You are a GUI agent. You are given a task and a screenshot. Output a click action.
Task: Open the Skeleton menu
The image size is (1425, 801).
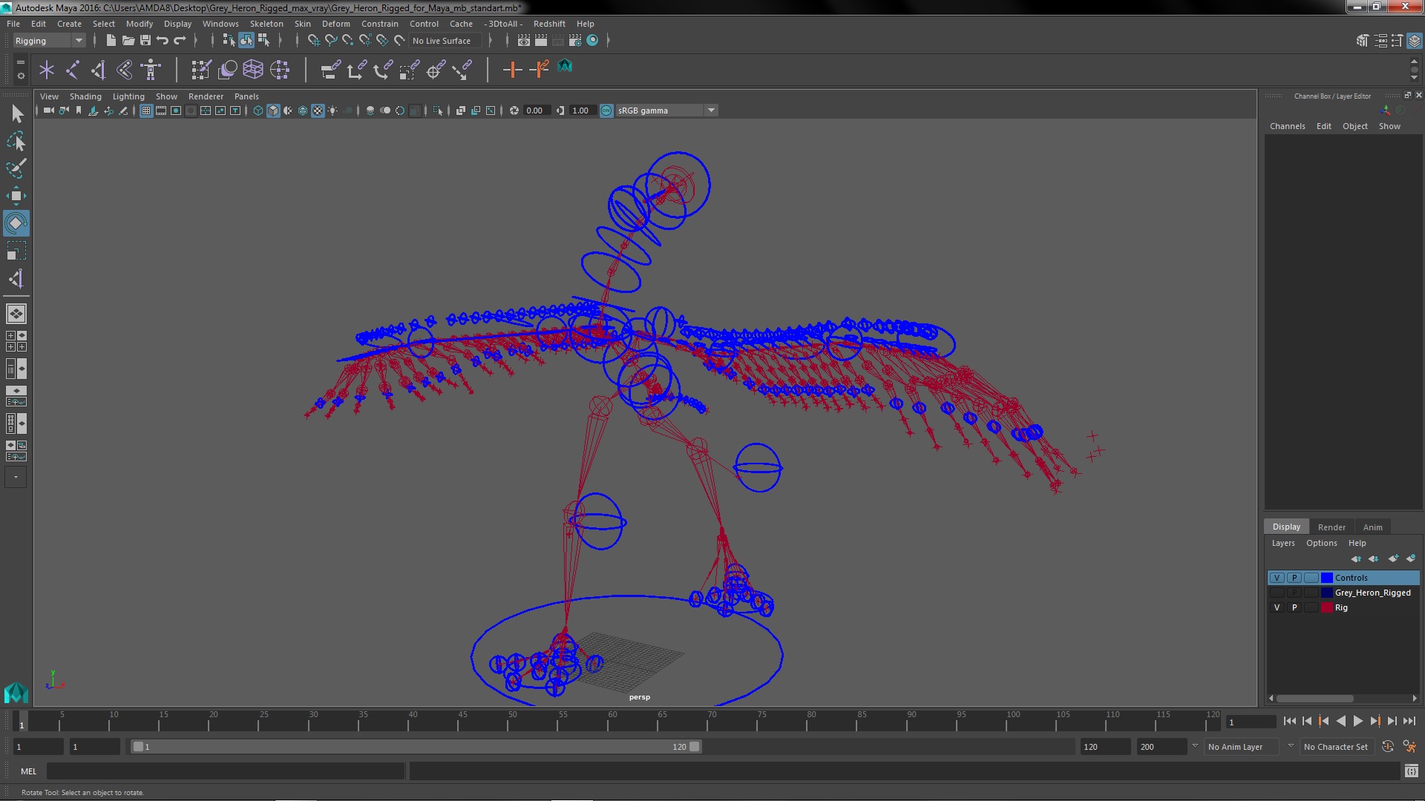click(266, 24)
